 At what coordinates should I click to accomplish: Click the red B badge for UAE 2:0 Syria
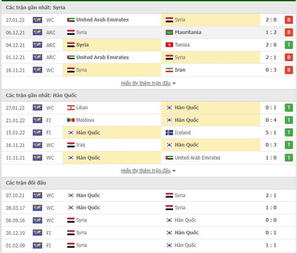coord(289,20)
